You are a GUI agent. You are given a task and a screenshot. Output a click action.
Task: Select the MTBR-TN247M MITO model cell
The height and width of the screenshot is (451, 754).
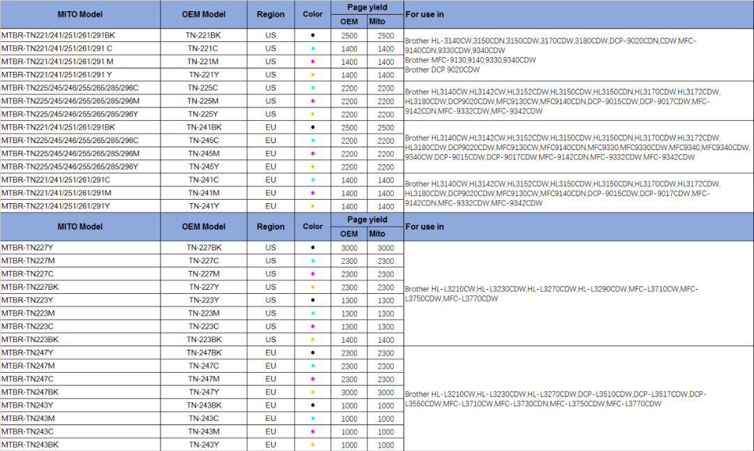coord(80,366)
